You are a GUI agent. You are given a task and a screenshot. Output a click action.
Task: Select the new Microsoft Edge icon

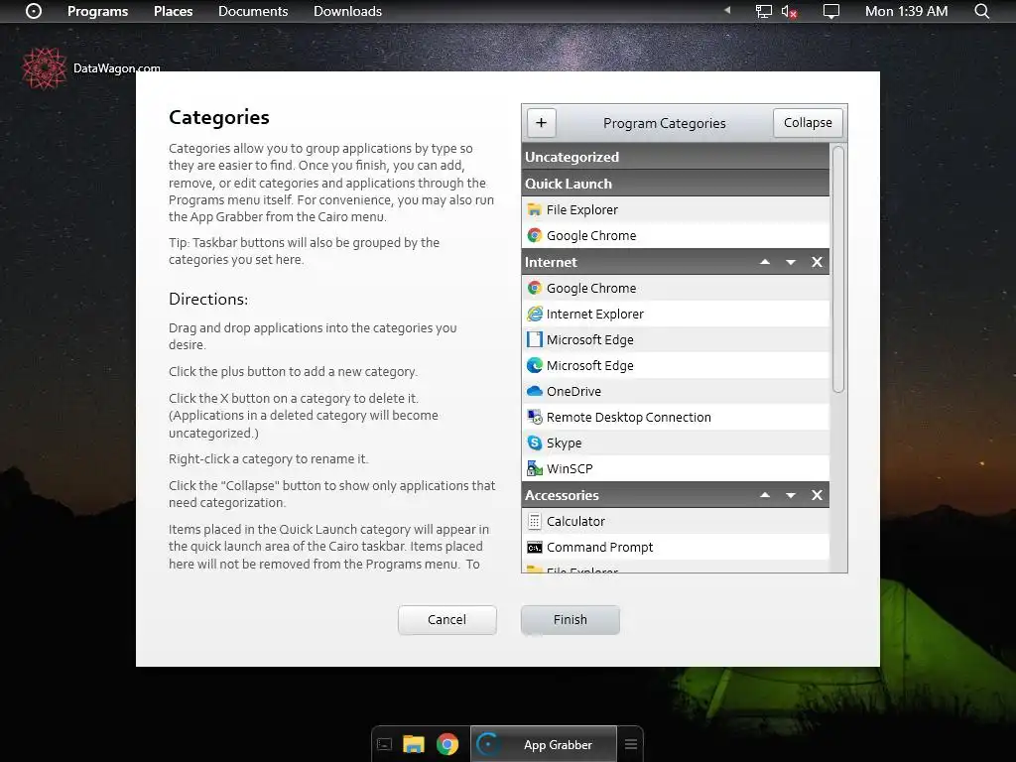click(x=535, y=365)
